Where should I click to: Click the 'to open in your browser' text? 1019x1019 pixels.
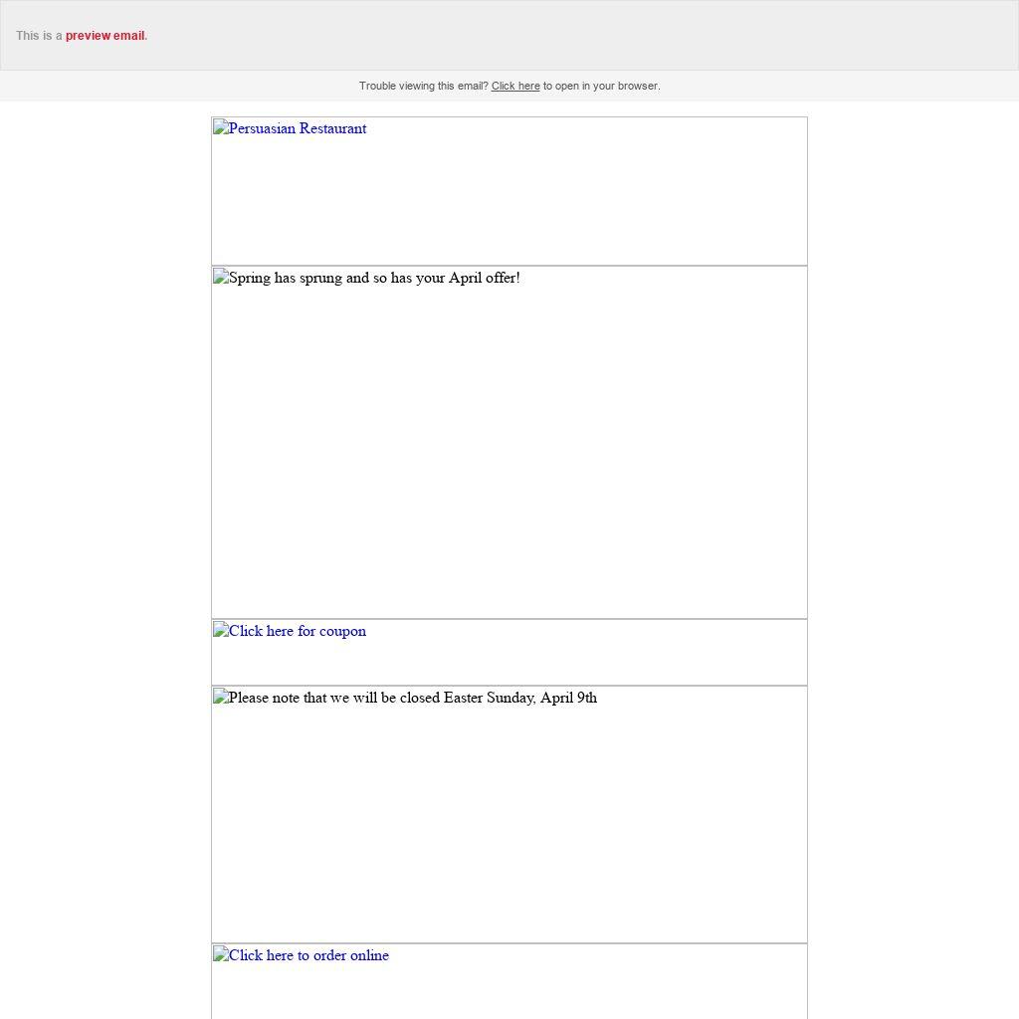point(601,87)
